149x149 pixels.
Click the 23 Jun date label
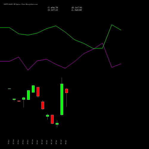click(18, 142)
